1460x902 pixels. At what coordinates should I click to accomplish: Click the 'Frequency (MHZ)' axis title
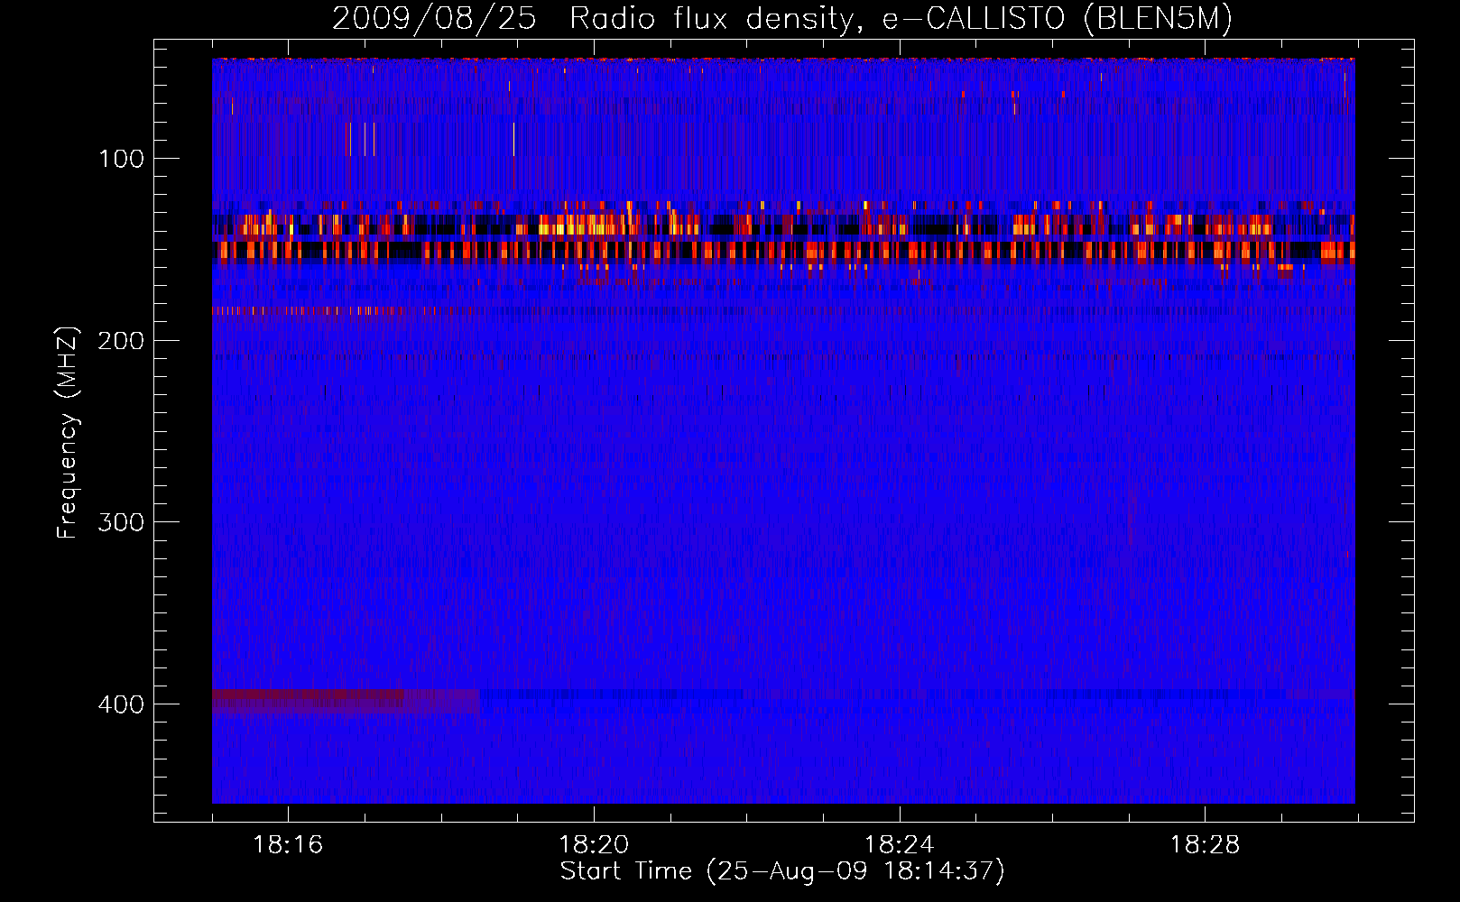69,432
